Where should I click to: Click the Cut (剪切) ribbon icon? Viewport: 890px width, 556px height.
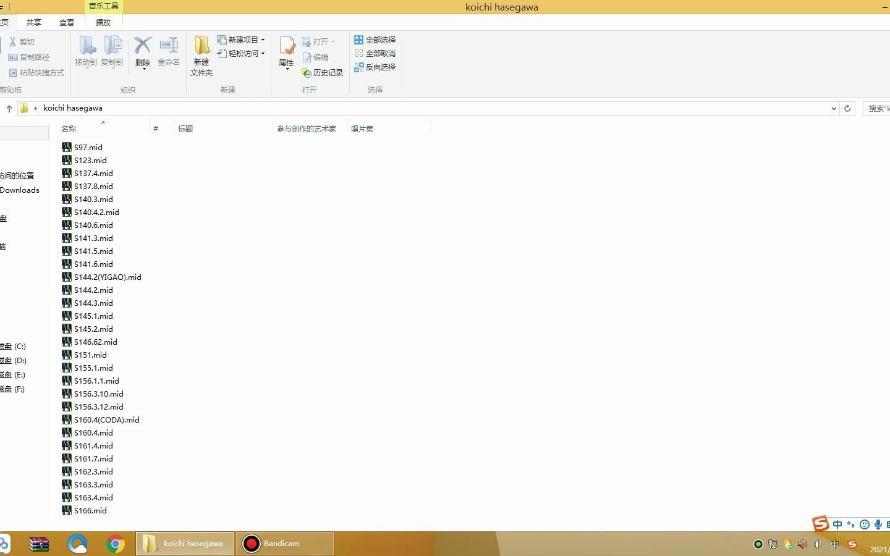click(x=12, y=42)
